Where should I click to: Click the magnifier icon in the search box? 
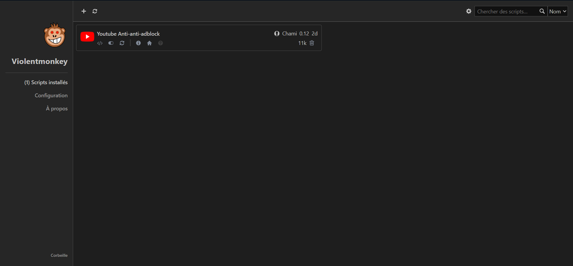tap(542, 11)
